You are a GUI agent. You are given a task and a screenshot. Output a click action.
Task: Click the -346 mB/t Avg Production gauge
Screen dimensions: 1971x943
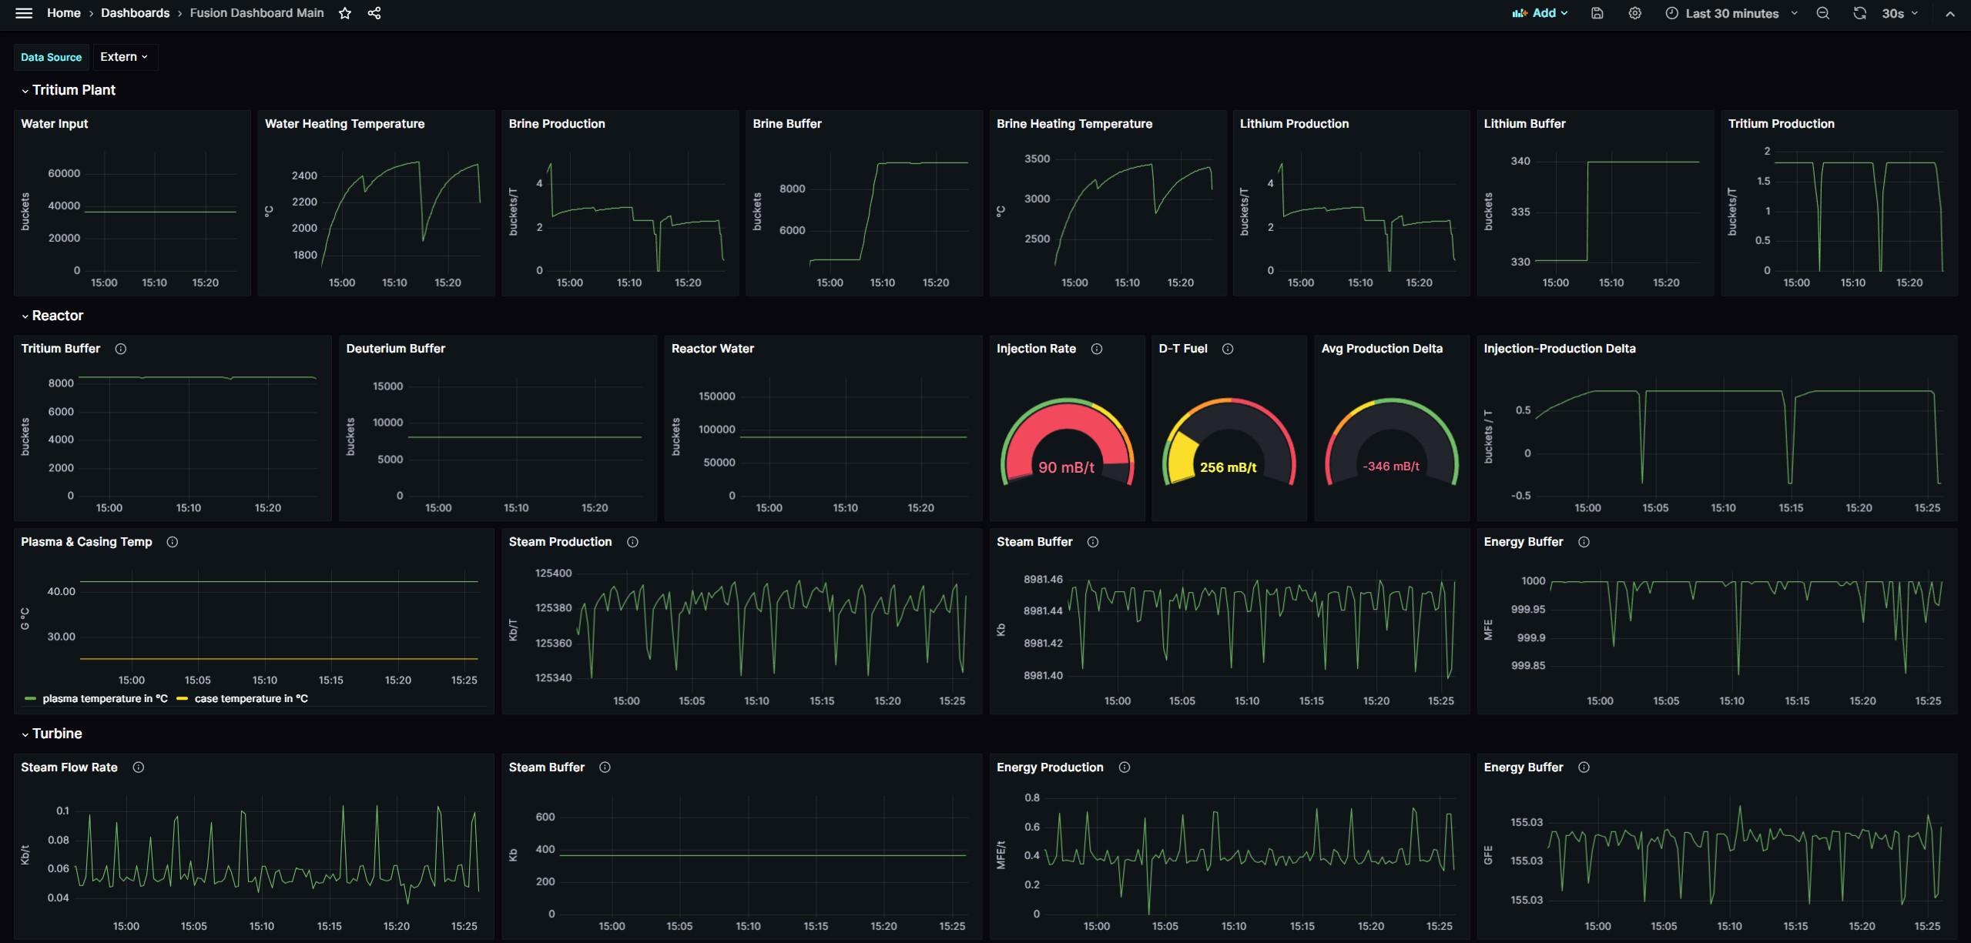point(1392,442)
